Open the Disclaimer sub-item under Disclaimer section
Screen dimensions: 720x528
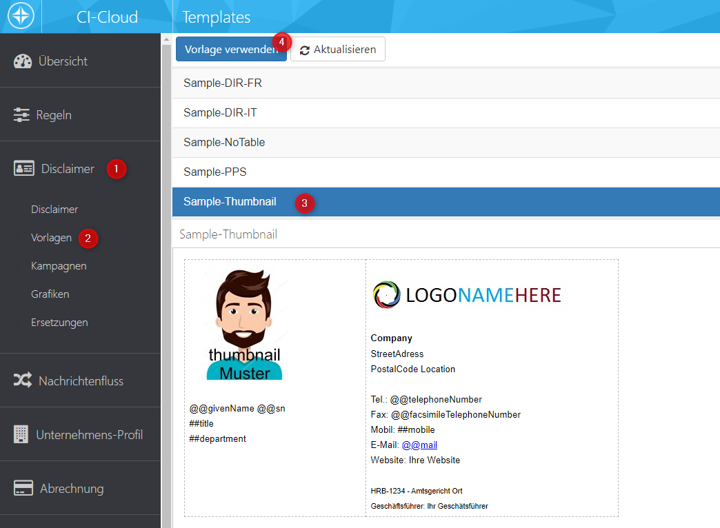(54, 210)
